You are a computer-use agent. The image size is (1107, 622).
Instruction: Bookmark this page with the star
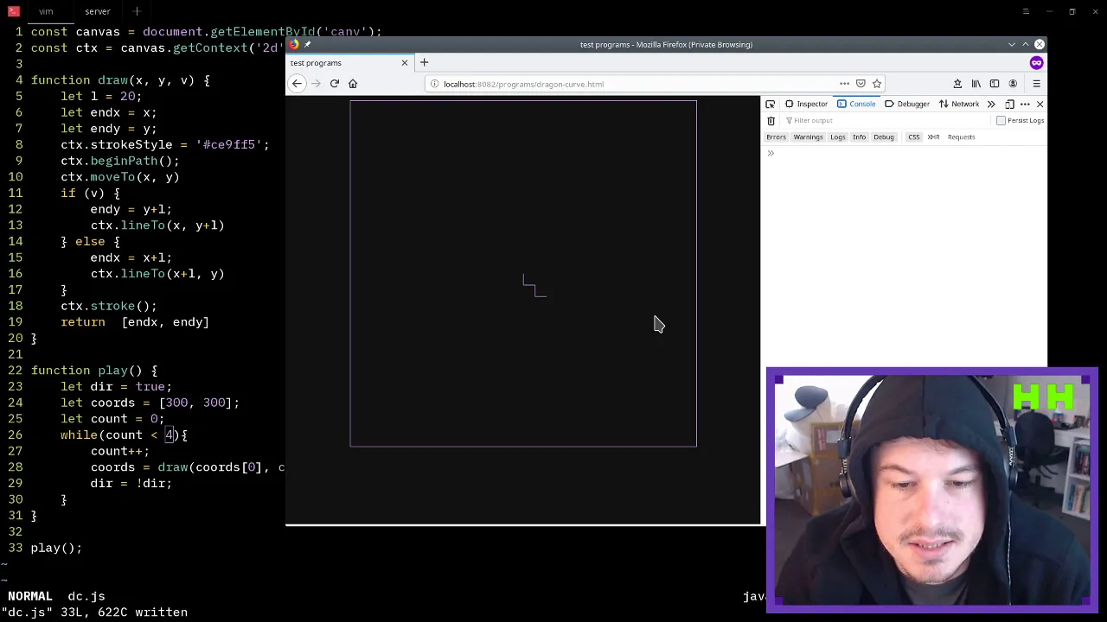point(877,84)
